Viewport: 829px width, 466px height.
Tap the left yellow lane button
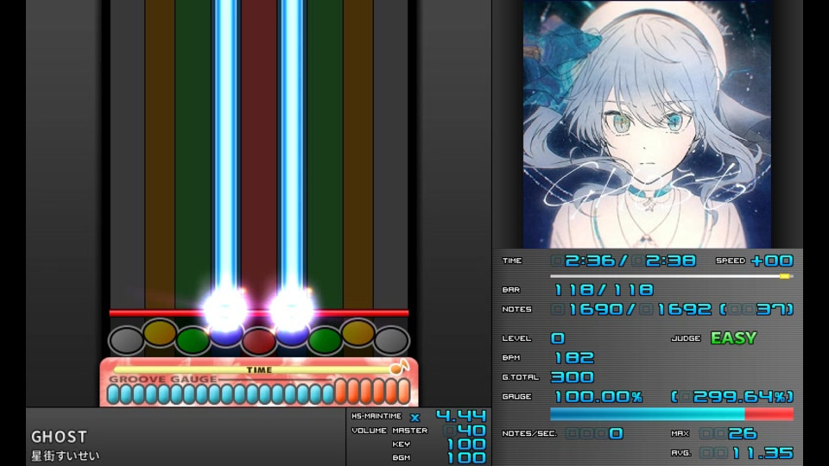[160, 332]
